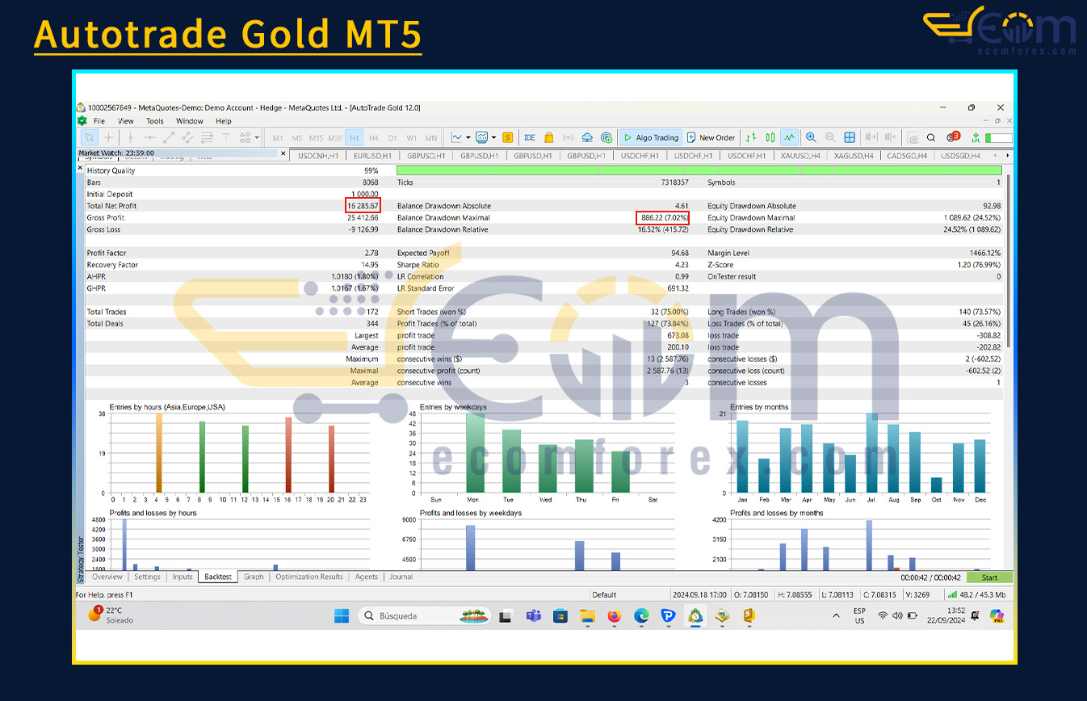Tile chart windows with grid icon
1087x701 pixels.
coord(850,137)
